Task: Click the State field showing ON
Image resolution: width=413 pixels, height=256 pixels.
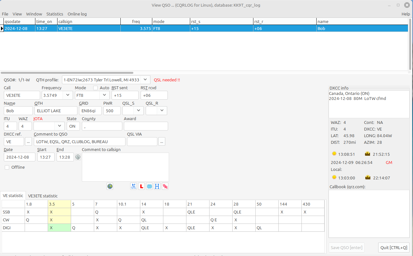Action: point(73,126)
